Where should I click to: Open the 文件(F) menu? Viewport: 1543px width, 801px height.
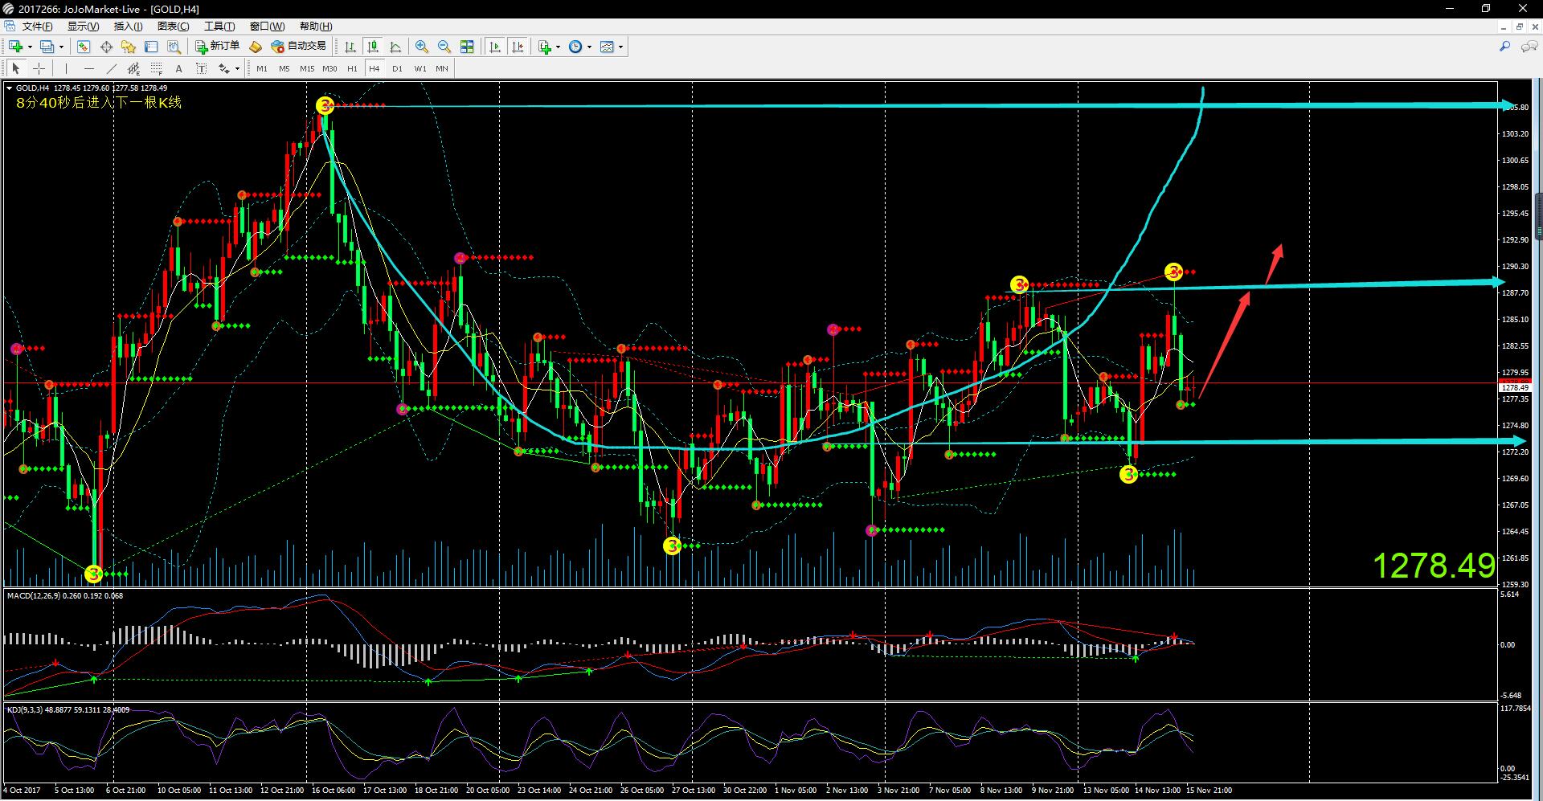[x=36, y=27]
